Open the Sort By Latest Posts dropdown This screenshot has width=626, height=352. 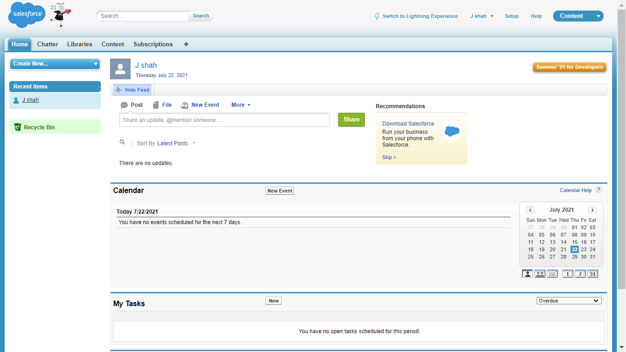point(176,143)
